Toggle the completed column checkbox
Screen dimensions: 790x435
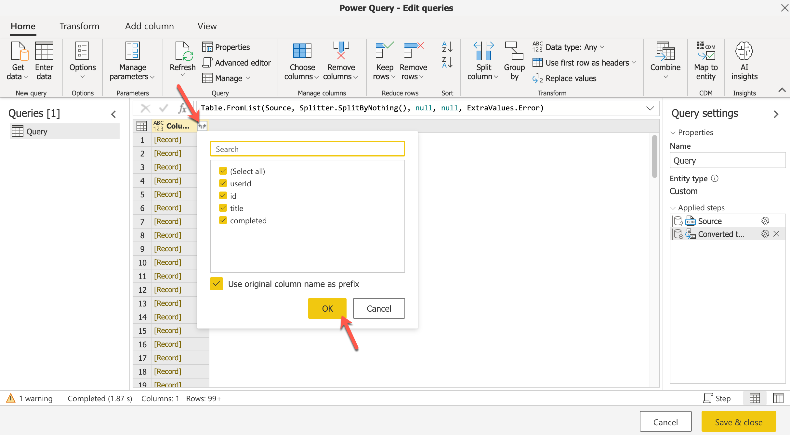click(223, 220)
